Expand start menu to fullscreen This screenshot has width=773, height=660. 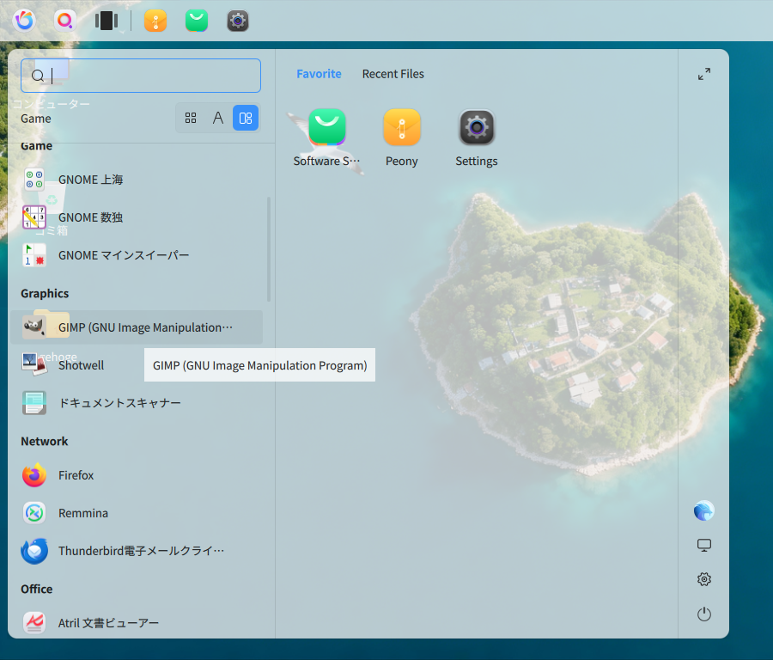point(704,74)
